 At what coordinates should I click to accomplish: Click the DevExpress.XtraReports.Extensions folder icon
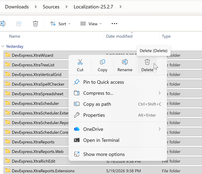(x=8, y=171)
